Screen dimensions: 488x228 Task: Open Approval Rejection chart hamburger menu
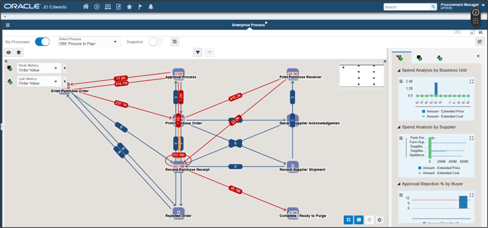(401, 195)
